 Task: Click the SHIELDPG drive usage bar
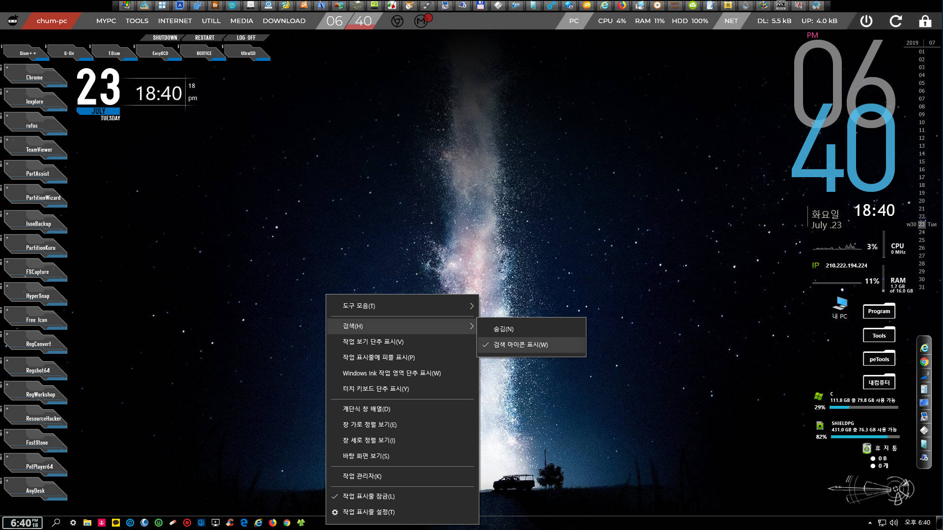[865, 437]
